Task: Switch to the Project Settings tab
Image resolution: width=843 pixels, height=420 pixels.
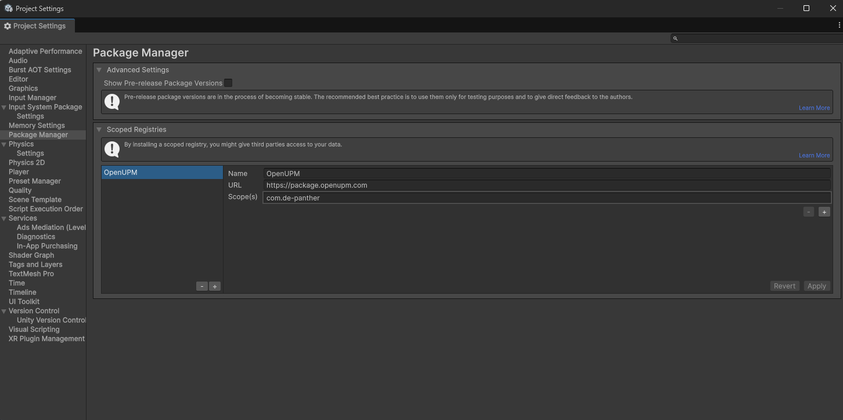Action: (37, 25)
